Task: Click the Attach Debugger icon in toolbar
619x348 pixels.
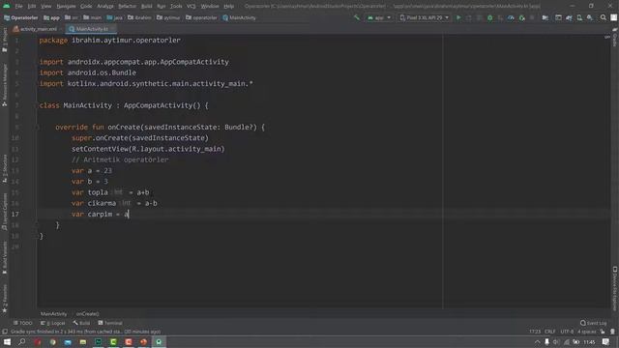Action: 522,17
